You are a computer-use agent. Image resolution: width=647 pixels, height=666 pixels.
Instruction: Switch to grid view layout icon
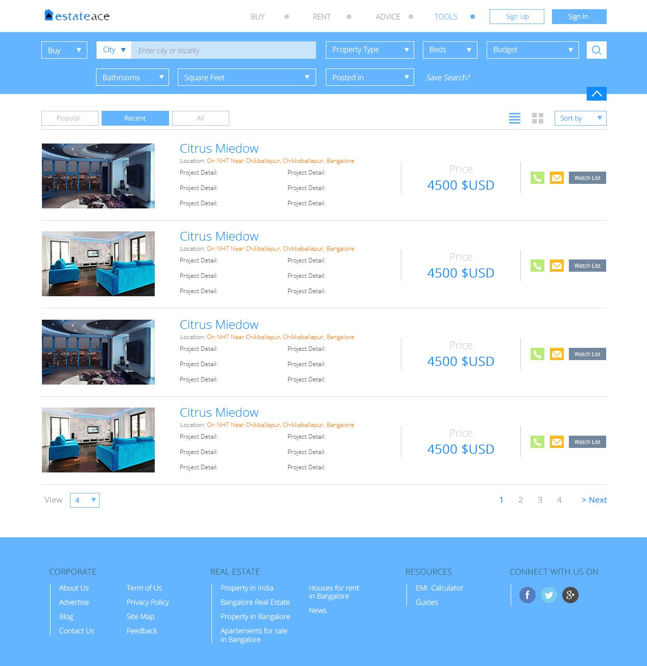pyautogui.click(x=538, y=118)
